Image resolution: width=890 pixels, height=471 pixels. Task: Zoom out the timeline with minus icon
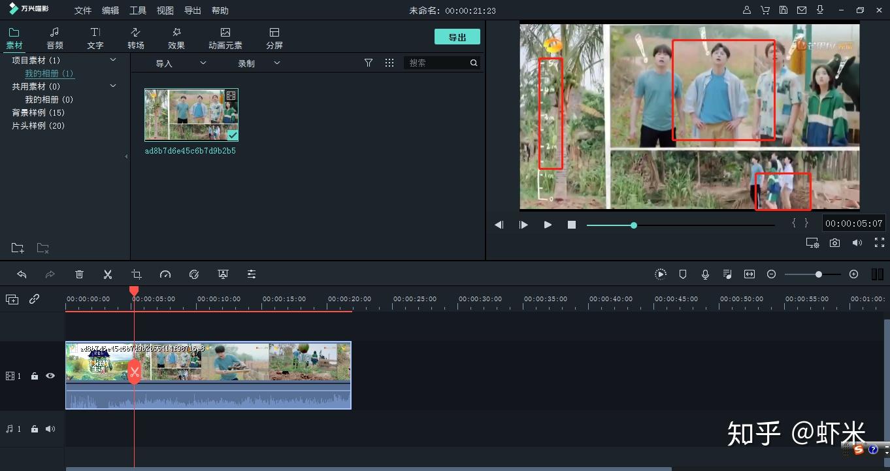coord(771,274)
